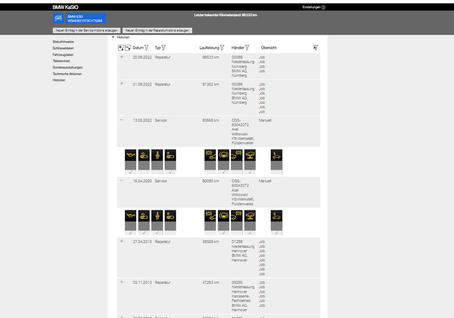Open first Job entry of 20.09.2022 row

(262, 57)
